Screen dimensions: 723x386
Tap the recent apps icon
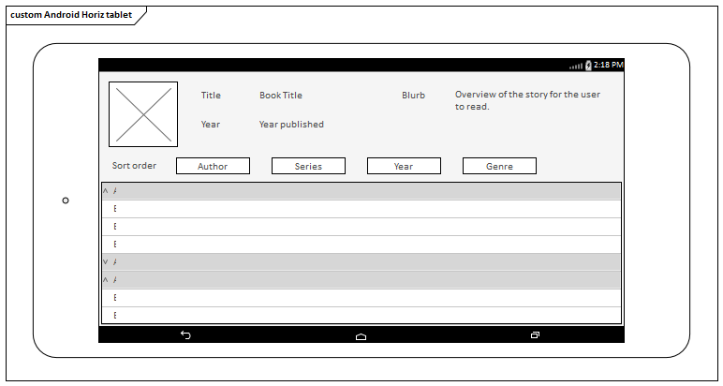pos(535,335)
